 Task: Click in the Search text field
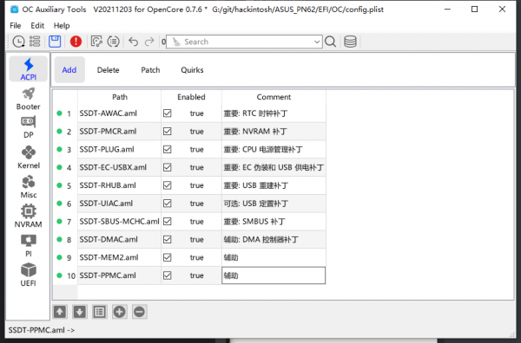coord(245,42)
